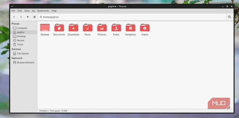
Task: Select the Desktop folder icon in file view
Action: (x=45, y=28)
